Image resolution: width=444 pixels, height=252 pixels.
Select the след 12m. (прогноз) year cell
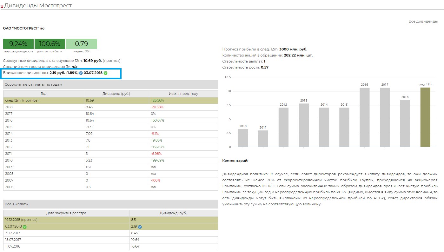tap(43, 100)
